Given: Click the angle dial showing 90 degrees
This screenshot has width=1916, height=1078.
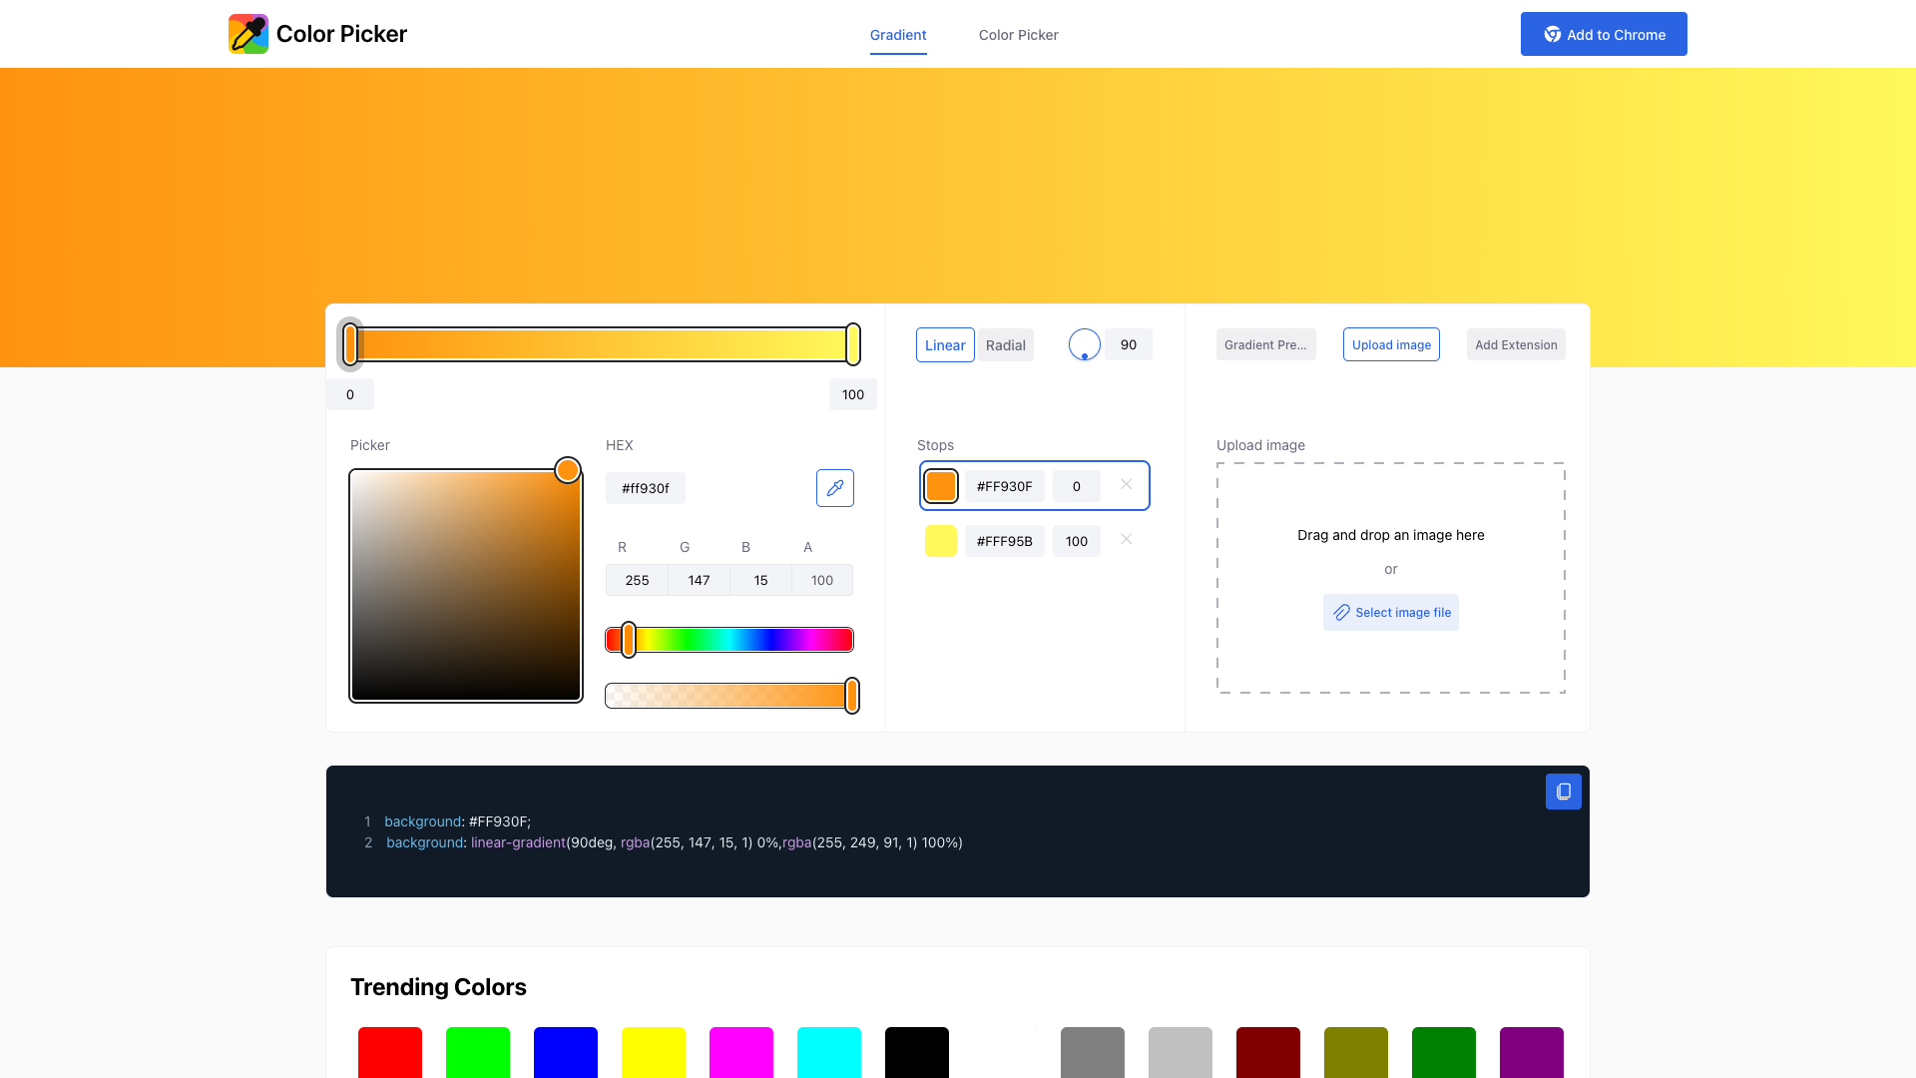Looking at the screenshot, I should [x=1084, y=343].
